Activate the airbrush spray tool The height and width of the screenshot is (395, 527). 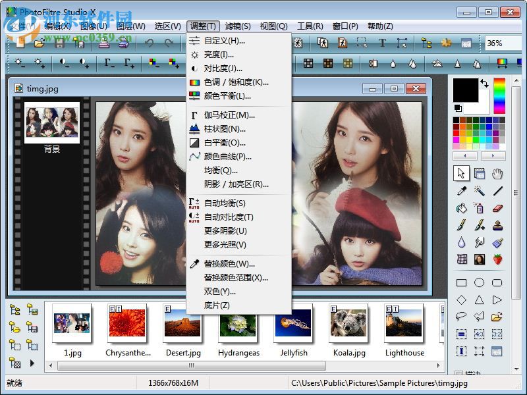coord(480,208)
